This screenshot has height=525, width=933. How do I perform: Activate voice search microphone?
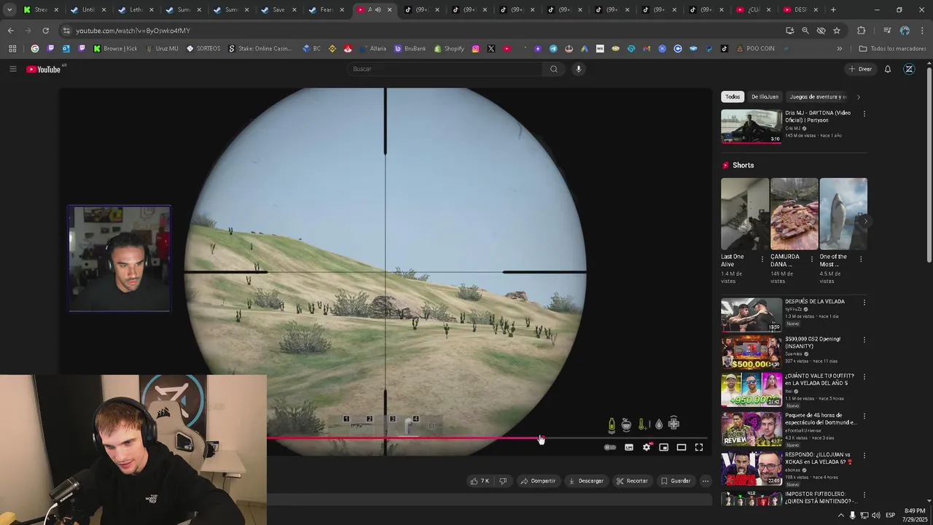tap(579, 69)
